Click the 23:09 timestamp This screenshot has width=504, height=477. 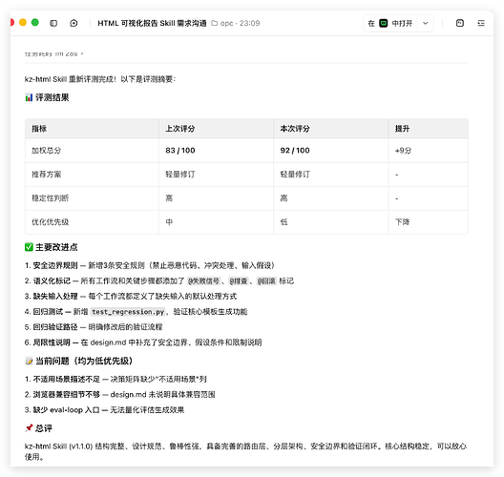click(249, 23)
